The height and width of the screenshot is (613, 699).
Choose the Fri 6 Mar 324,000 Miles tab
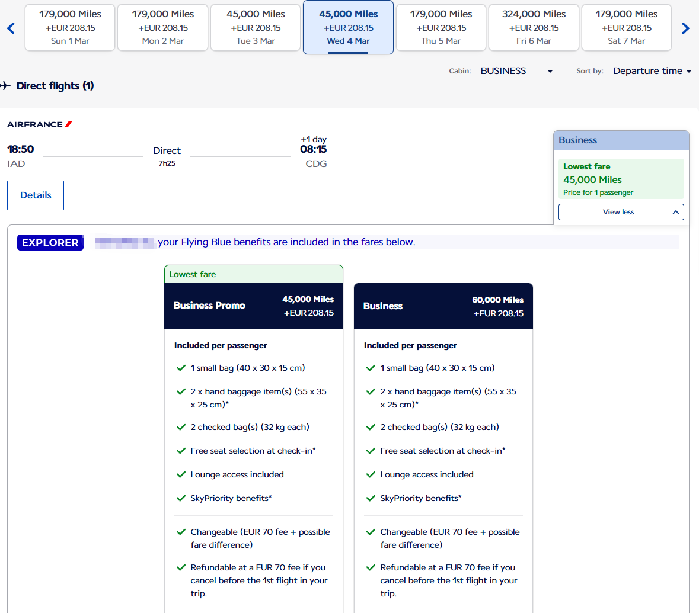click(534, 28)
